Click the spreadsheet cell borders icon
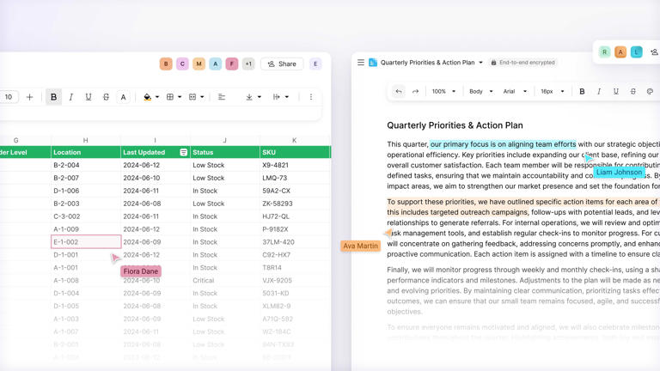 pyautogui.click(x=170, y=97)
